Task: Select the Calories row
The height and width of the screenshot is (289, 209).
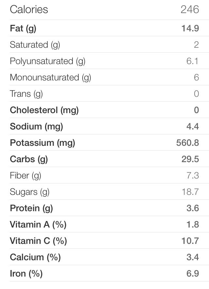Action: 104,10
